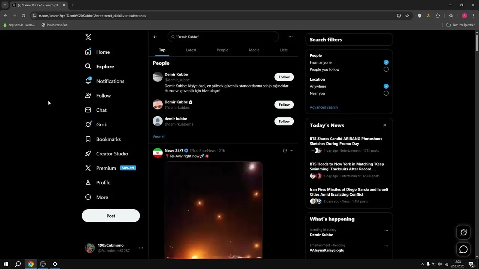Open Creator Studio from the sidebar
The height and width of the screenshot is (269, 479).
[107, 154]
